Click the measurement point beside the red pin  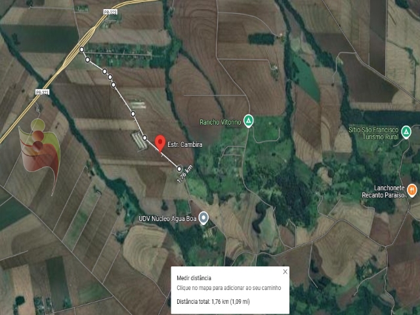144,138
